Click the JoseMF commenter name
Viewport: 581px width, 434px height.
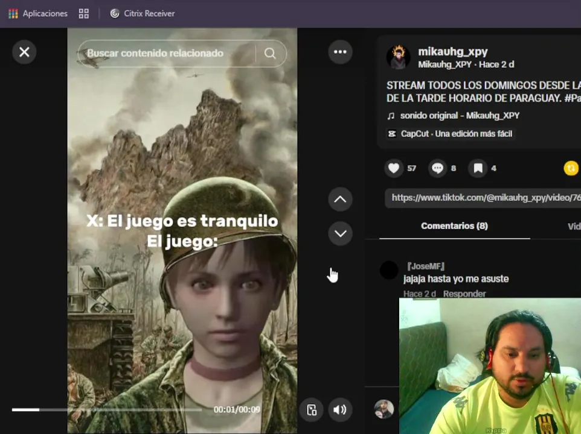pos(425,266)
